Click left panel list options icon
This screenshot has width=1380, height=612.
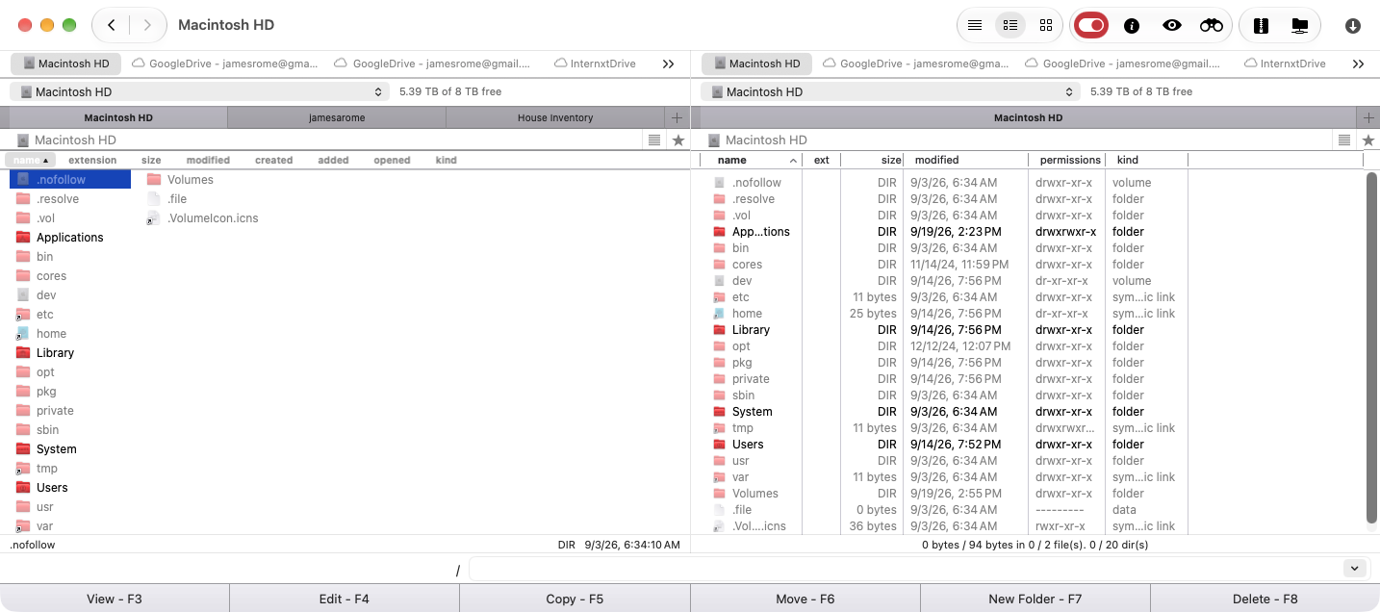pos(654,140)
